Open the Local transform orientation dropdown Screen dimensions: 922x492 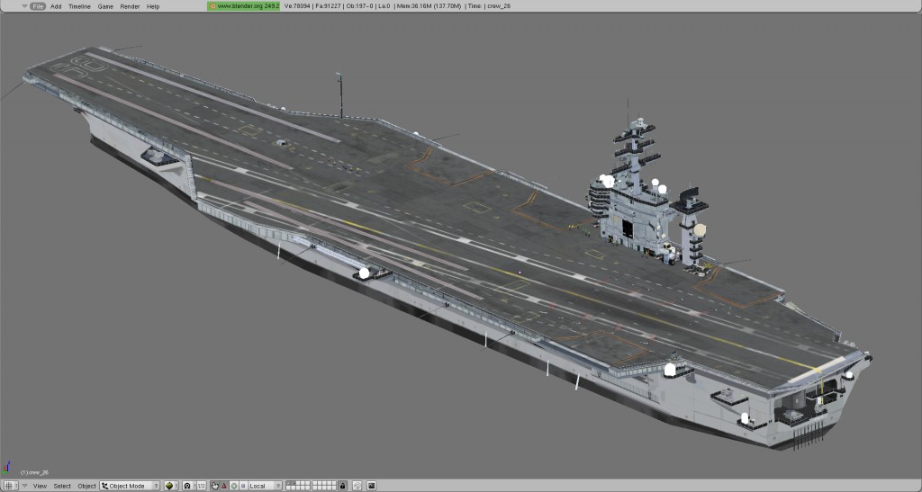pyautogui.click(x=266, y=486)
